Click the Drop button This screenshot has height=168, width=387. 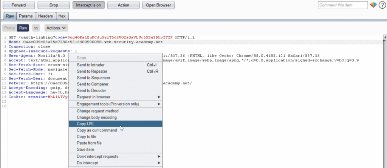click(x=54, y=5)
